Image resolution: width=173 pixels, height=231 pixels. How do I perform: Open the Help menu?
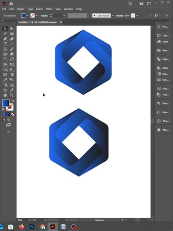[x=79, y=9]
